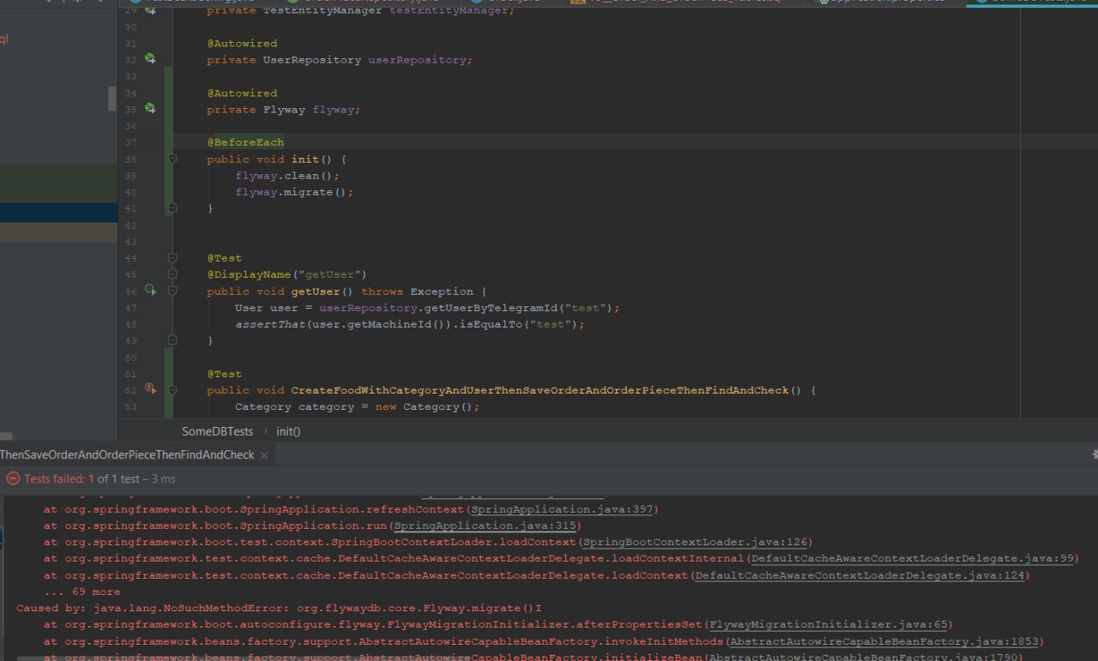The width and height of the screenshot is (1098, 661).
Task: Collapse annotations fold marker beside @Test above getUser
Action: [172, 258]
